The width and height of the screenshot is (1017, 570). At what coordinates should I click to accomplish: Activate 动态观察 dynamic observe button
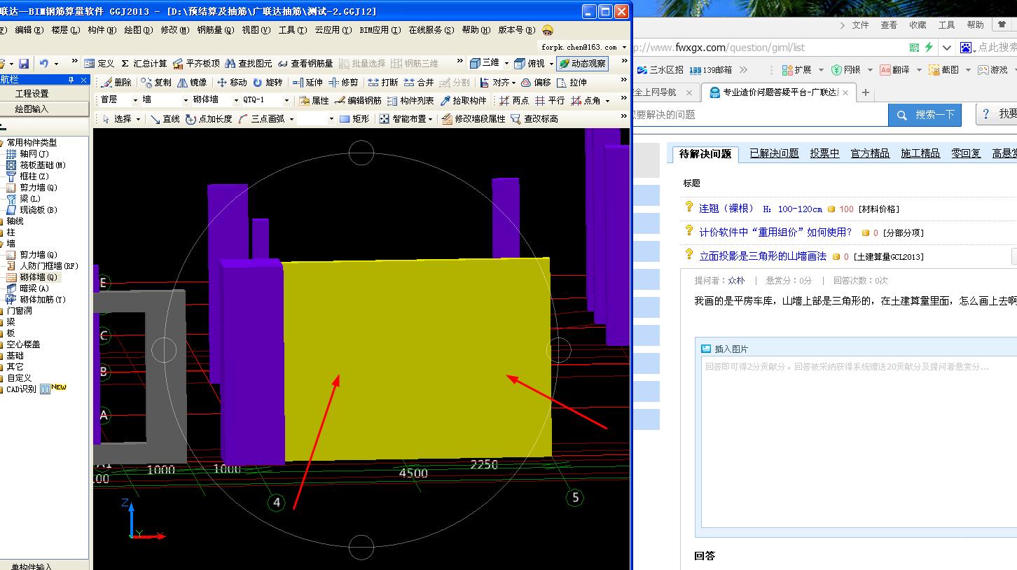(582, 64)
